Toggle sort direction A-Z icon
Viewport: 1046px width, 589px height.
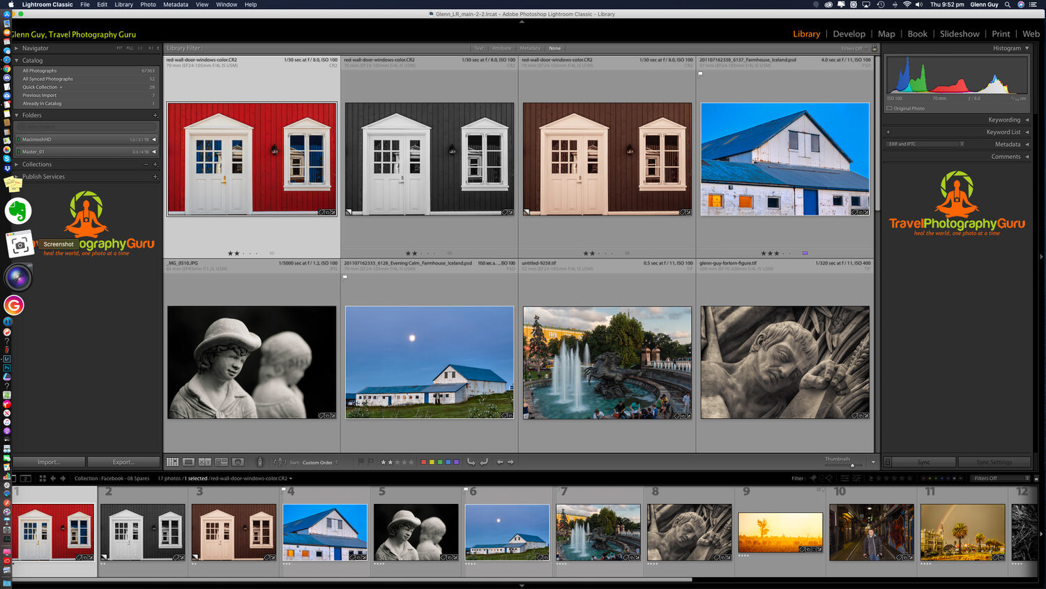(280, 462)
